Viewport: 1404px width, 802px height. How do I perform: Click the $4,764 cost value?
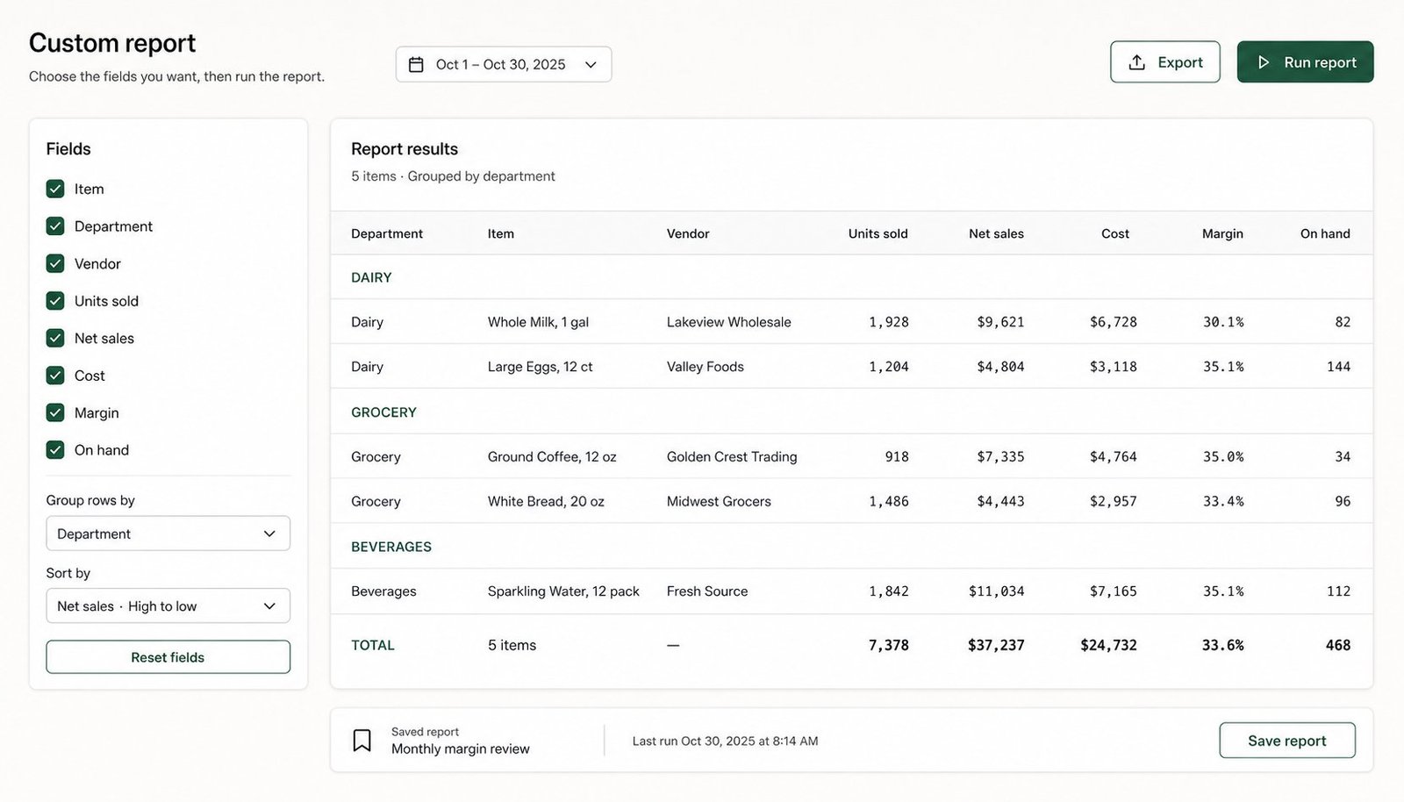coord(1113,457)
